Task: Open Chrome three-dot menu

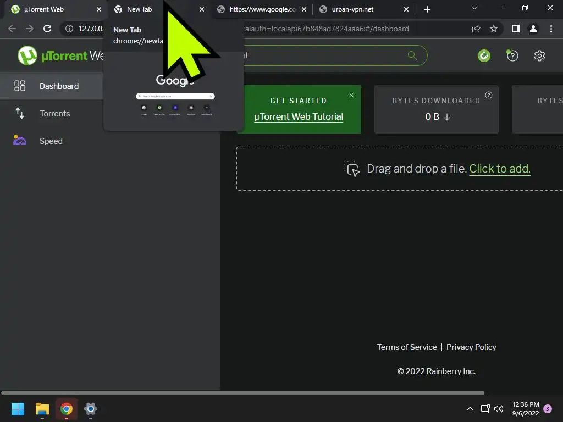Action: point(551,29)
